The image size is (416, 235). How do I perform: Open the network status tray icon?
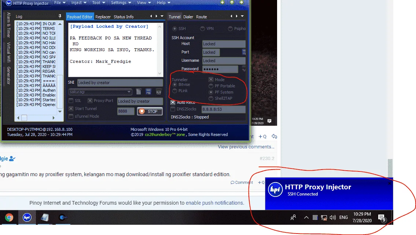click(x=324, y=217)
